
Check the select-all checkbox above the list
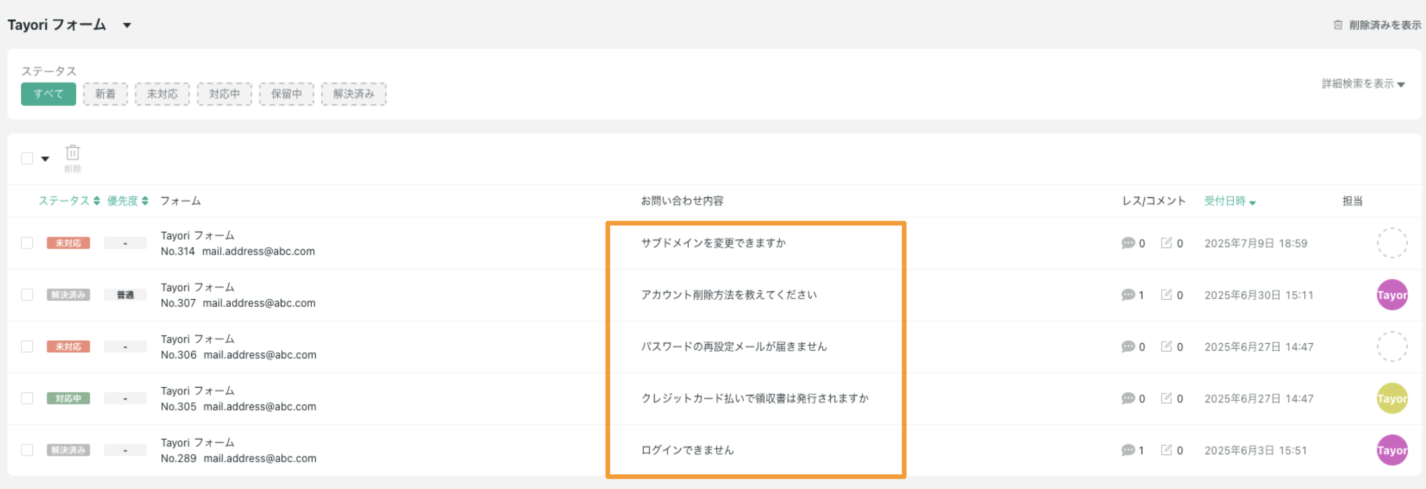click(27, 158)
